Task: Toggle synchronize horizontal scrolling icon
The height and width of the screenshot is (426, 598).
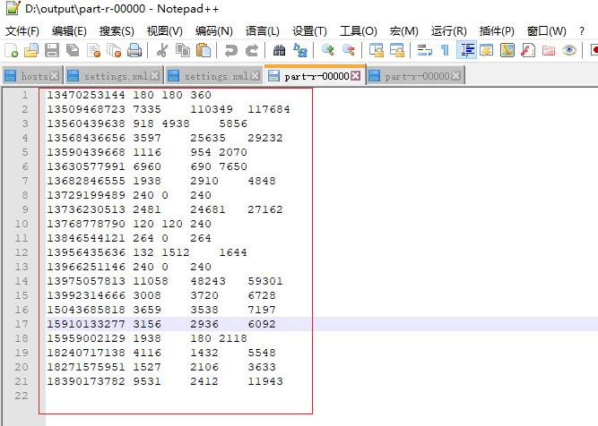Action: 397,50
